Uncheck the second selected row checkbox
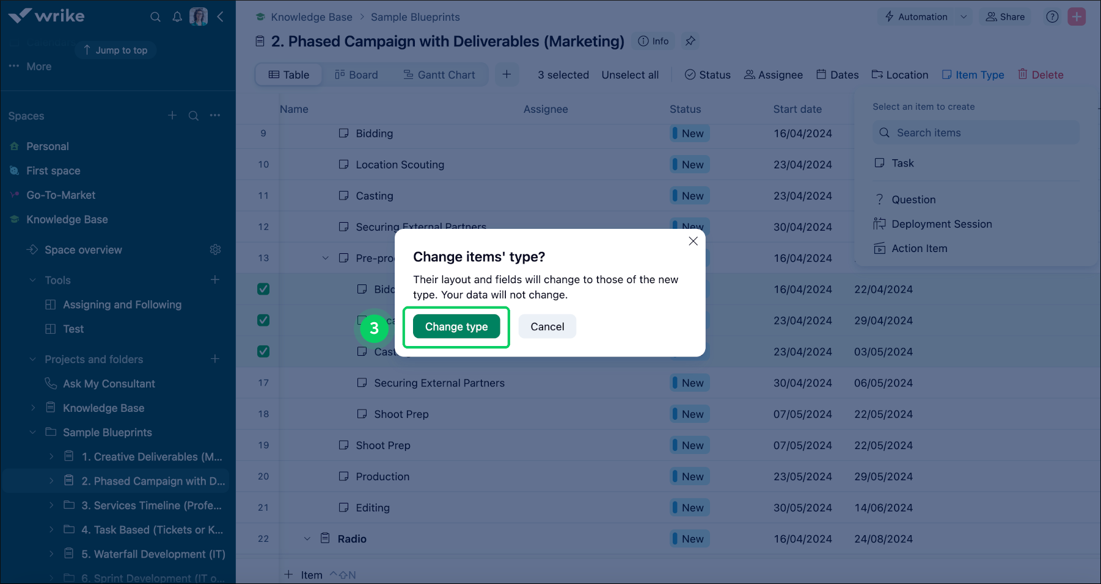This screenshot has height=584, width=1101. [263, 320]
